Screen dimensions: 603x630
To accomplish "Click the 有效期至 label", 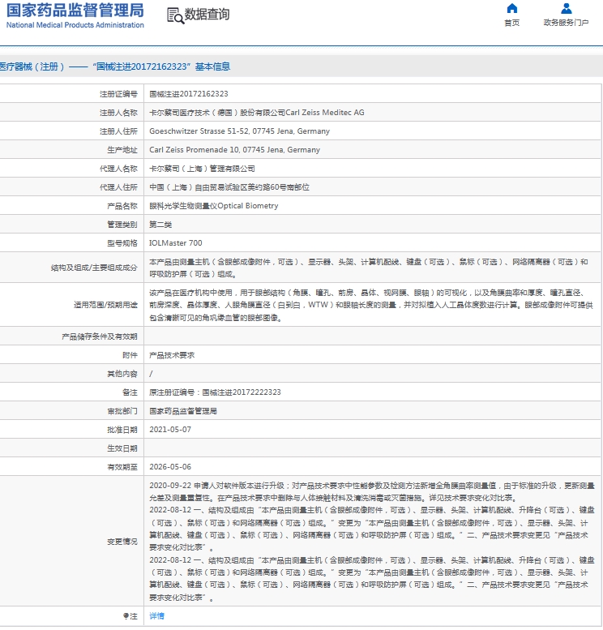I will pos(122,467).
